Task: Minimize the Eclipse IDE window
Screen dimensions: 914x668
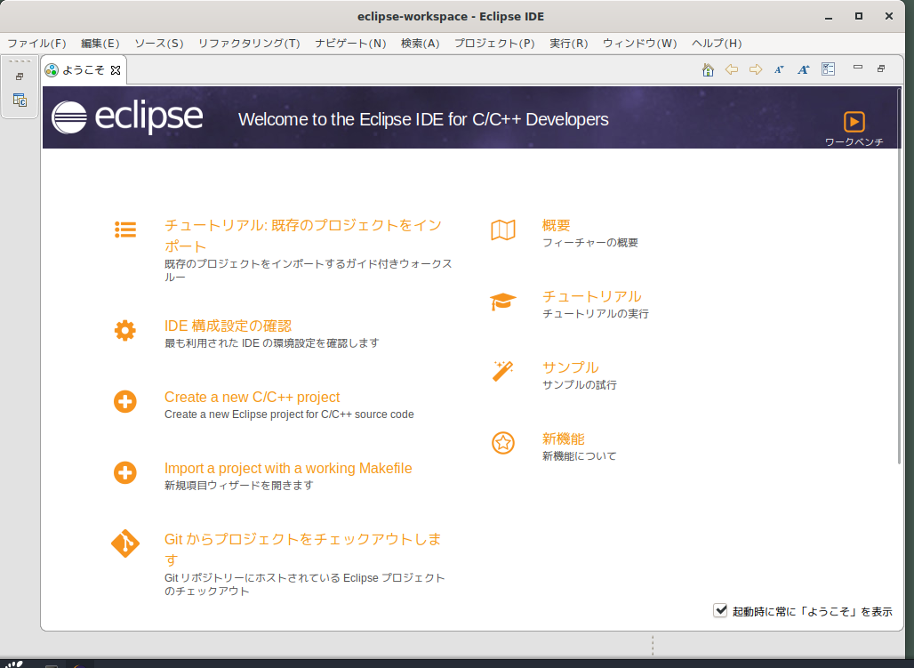Action: pos(829,17)
